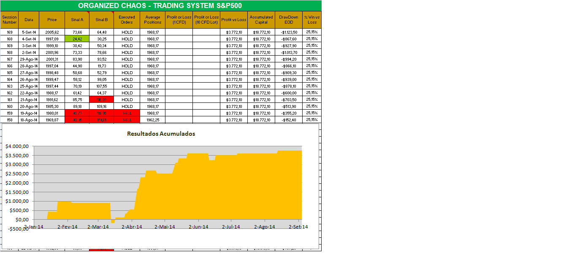Click the Profit or Loss (10 CFD Lot) header
The width and height of the screenshot is (574, 258).
206,20
